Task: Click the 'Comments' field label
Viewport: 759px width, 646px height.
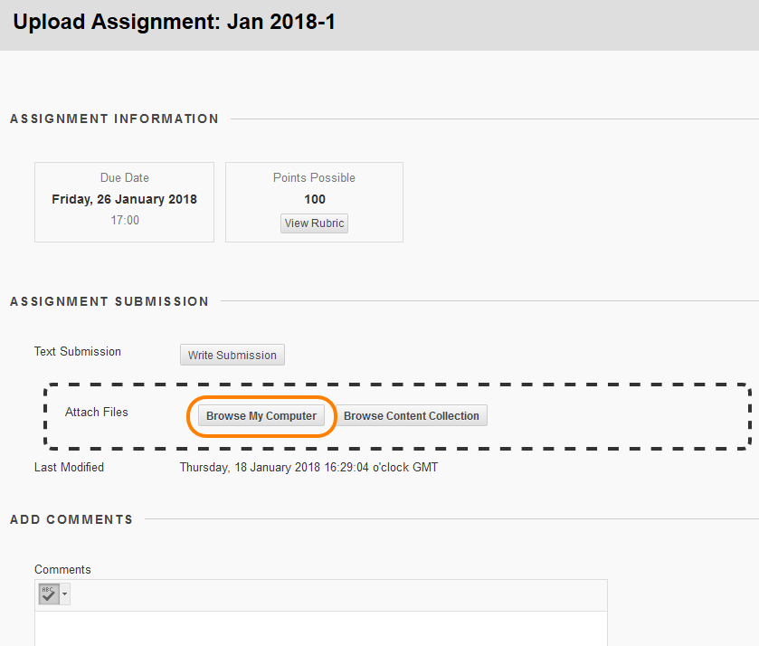Action: 62,569
